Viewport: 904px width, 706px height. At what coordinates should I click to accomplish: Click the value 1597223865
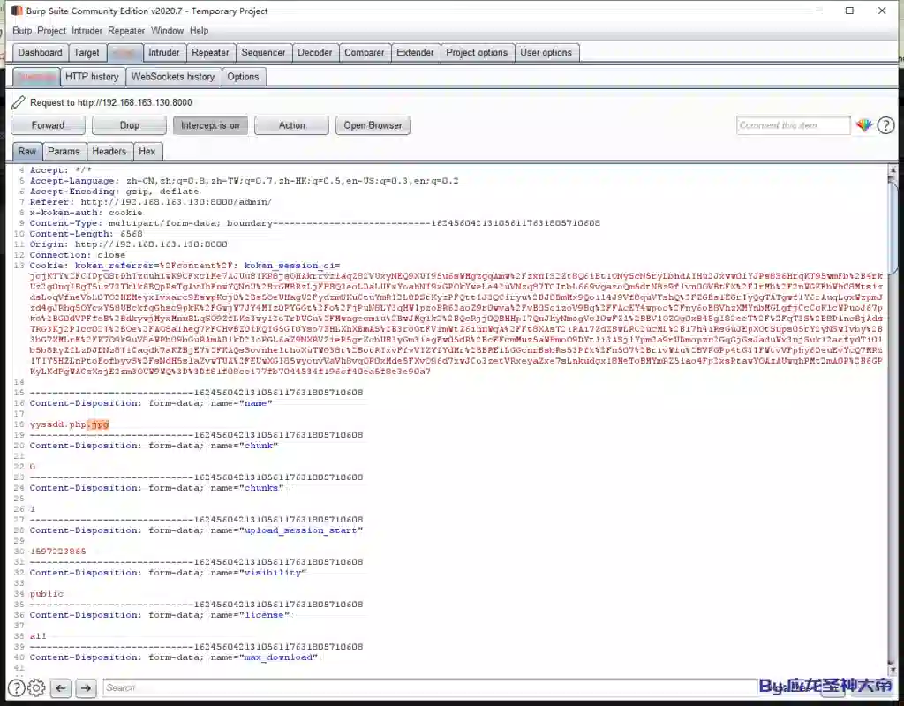(57, 551)
